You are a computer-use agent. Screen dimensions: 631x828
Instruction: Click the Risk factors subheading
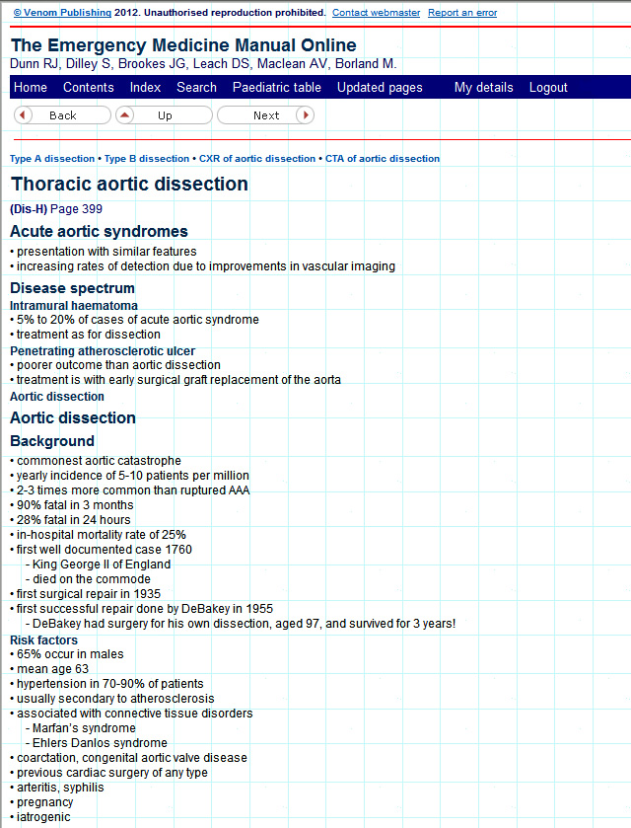(x=43, y=640)
